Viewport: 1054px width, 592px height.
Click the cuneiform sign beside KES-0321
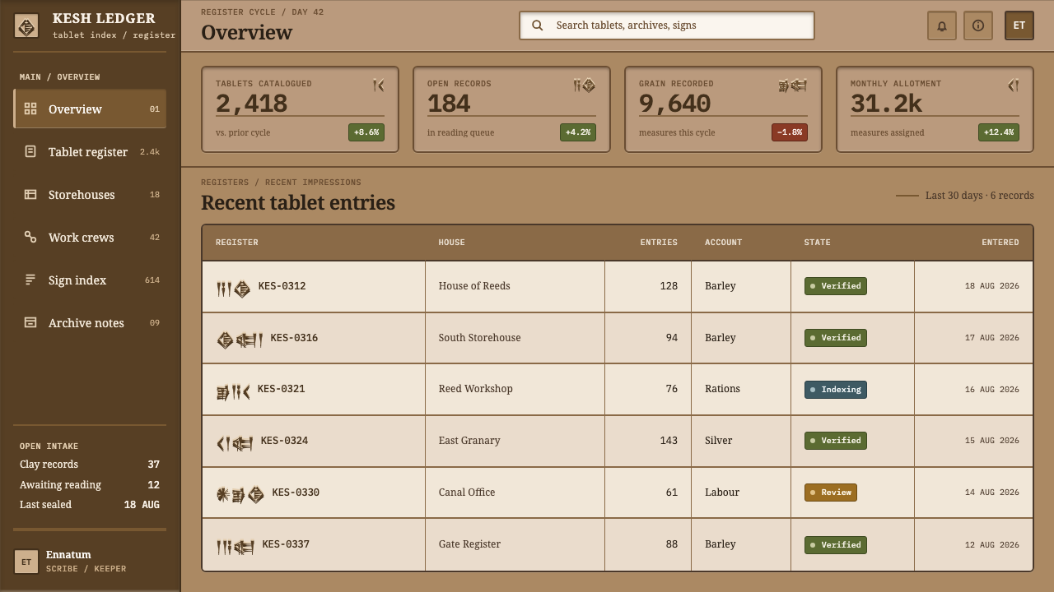point(233,392)
